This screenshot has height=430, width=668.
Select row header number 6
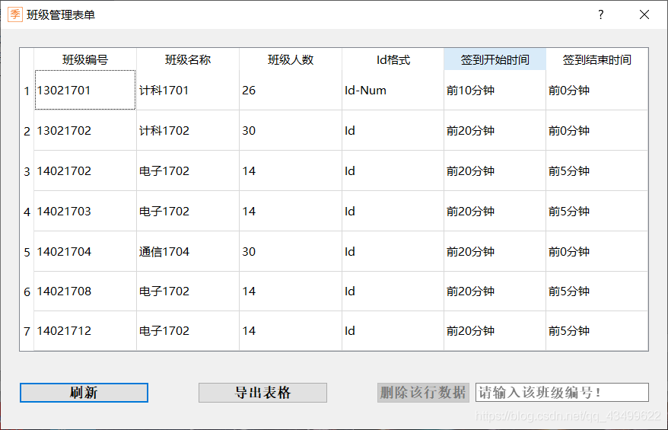coord(27,291)
